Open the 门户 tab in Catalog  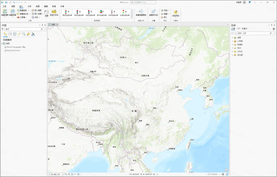(x=238, y=28)
